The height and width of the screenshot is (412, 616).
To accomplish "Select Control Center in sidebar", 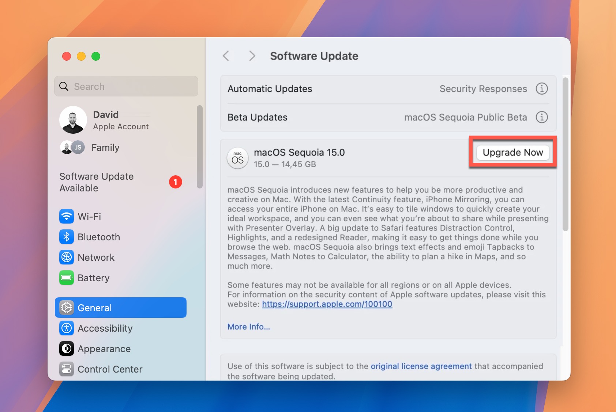I will [x=121, y=369].
